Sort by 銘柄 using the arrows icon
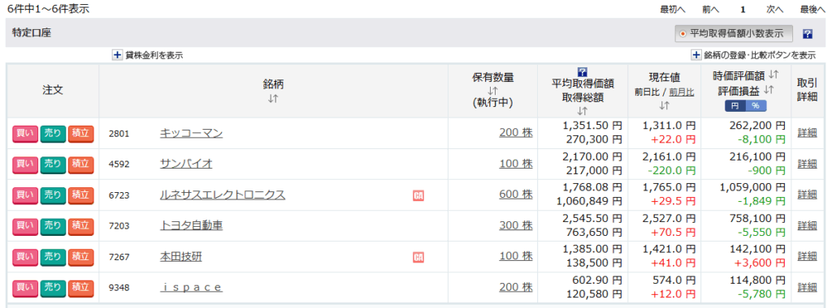 click(273, 98)
